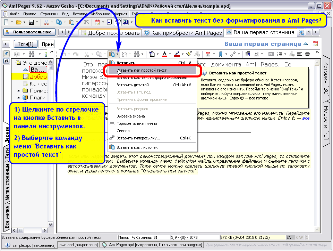Open the Правка menu
The width and height of the screenshot is (333, 251).
click(30, 14)
